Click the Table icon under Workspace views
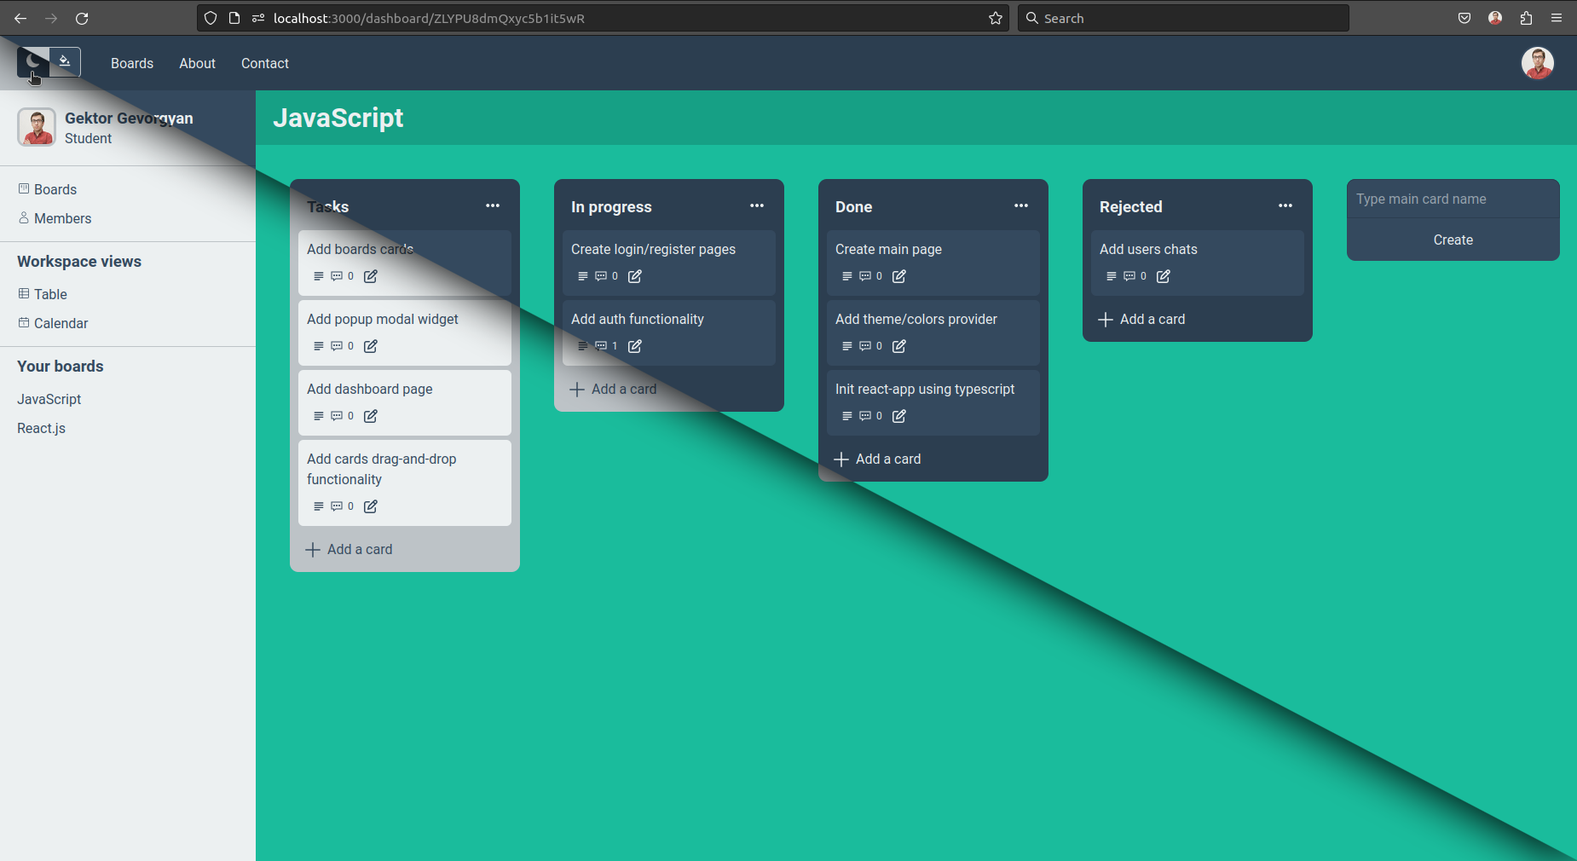The image size is (1577, 861). (23, 294)
